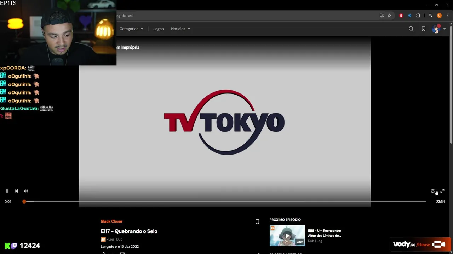
Task: Add episode E117 to watchlist bookmark
Action: [x=257, y=222]
